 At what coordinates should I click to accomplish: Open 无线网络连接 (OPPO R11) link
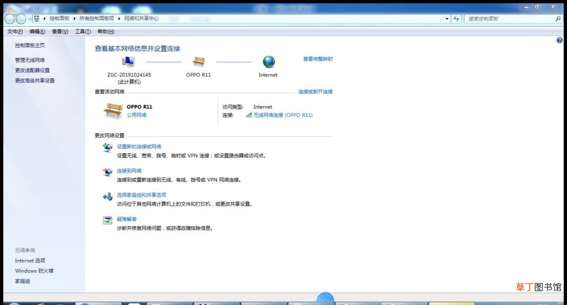tap(283, 115)
